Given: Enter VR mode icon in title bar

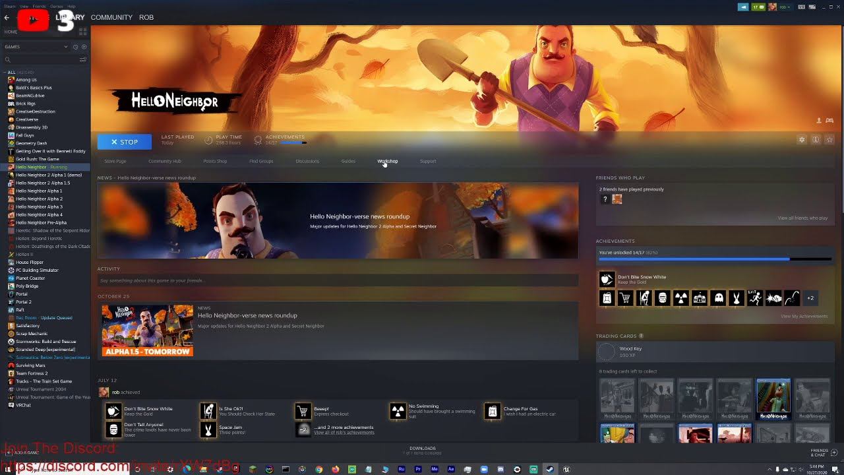Looking at the screenshot, I should point(801,7).
